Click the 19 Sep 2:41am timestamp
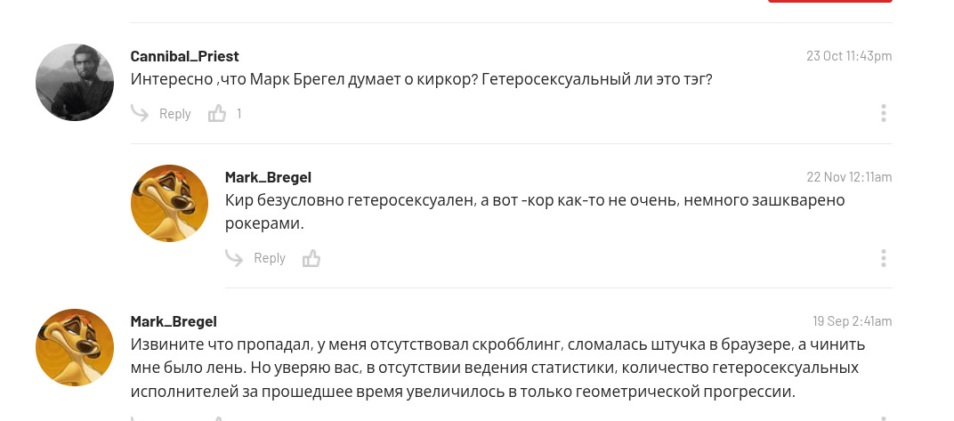 [852, 321]
